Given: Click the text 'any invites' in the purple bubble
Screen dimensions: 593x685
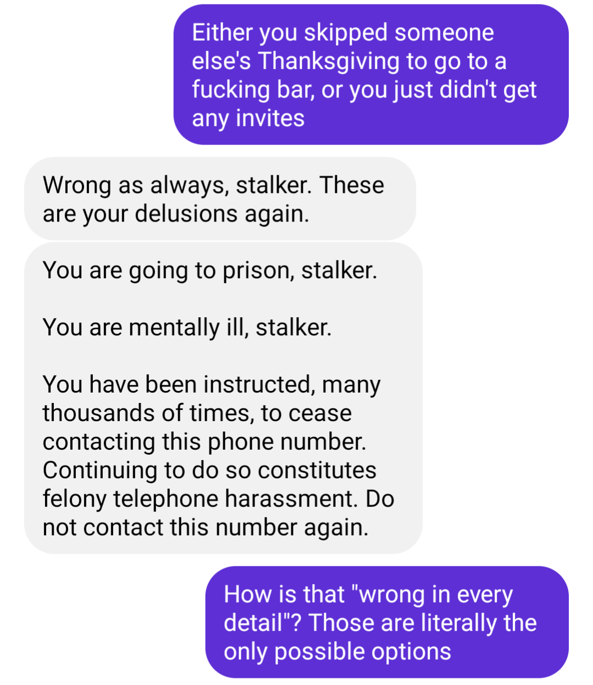Looking at the screenshot, I should [248, 119].
